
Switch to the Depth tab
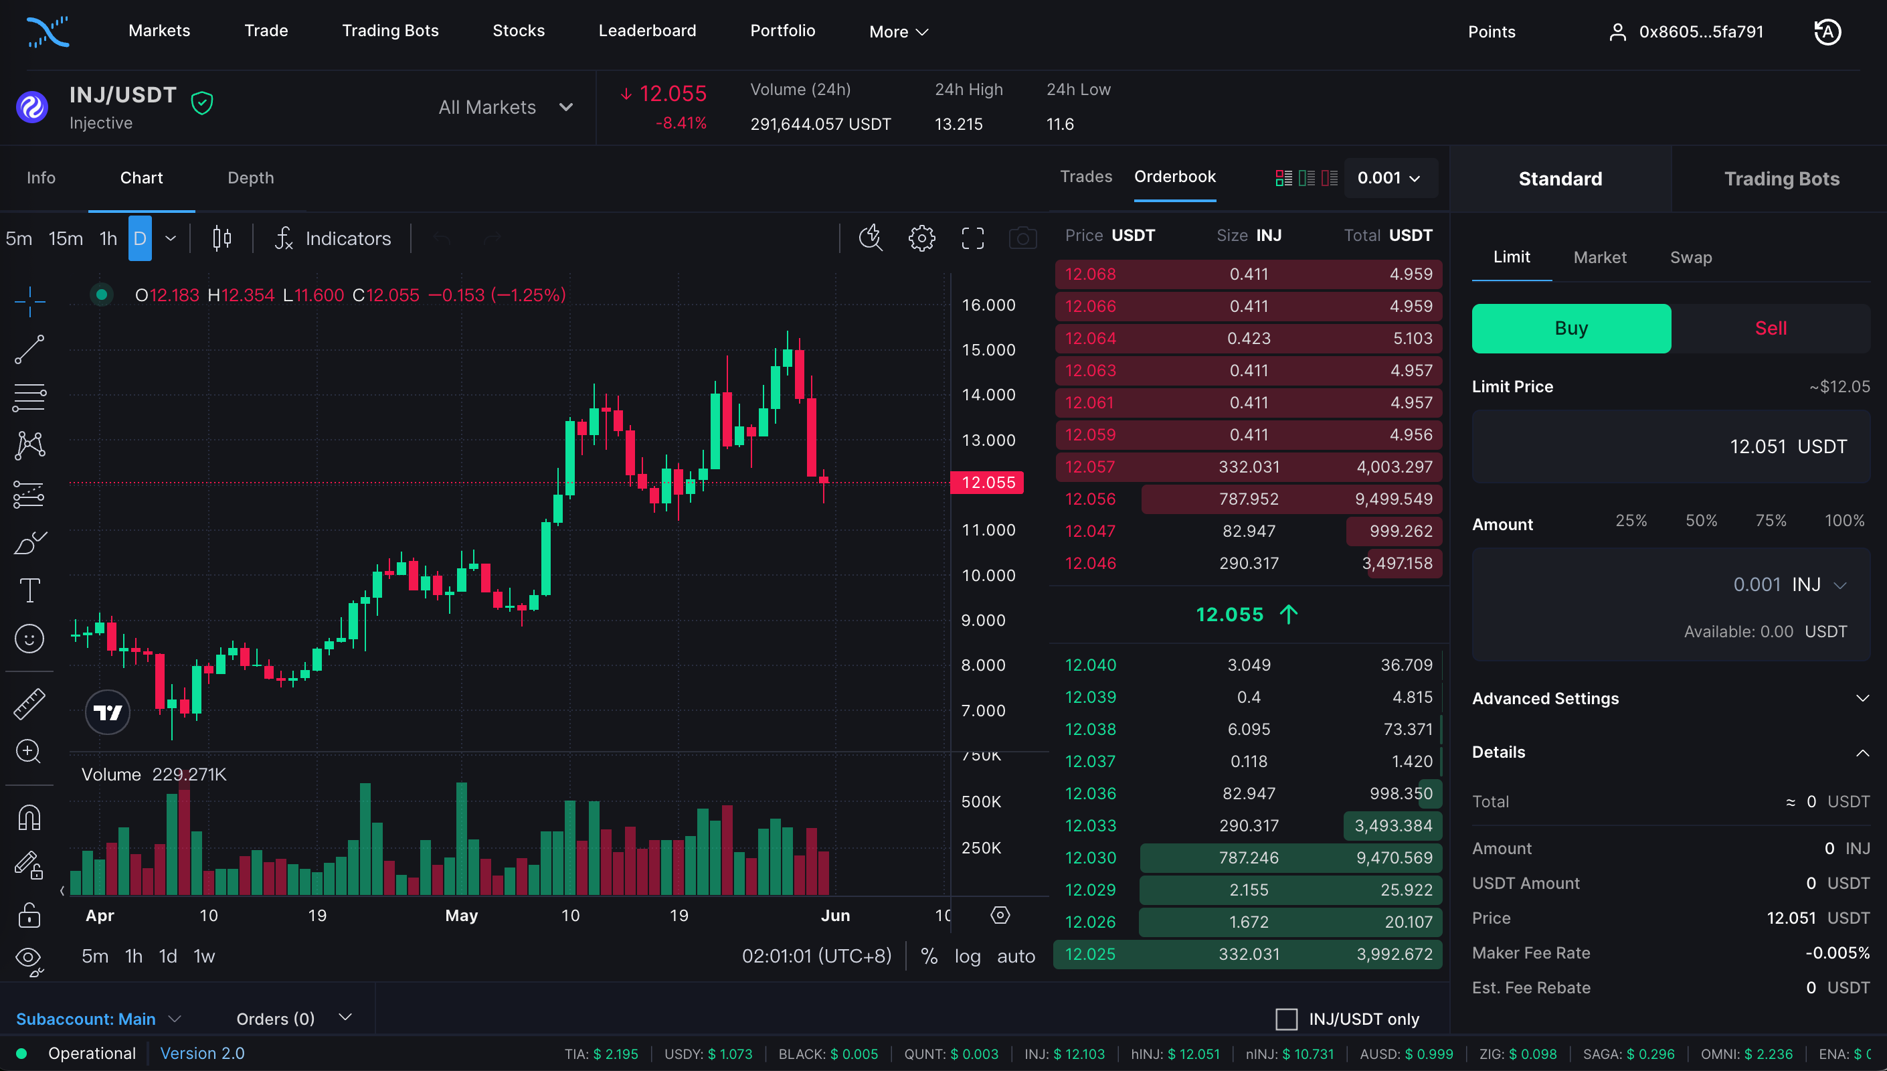click(251, 178)
